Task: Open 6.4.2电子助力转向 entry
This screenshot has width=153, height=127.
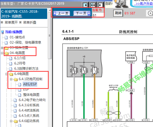Action: point(32,100)
